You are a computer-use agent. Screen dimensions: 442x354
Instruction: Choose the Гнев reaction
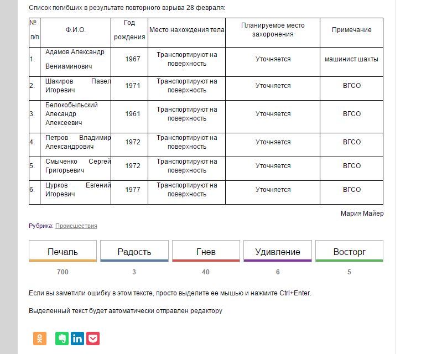click(x=206, y=252)
